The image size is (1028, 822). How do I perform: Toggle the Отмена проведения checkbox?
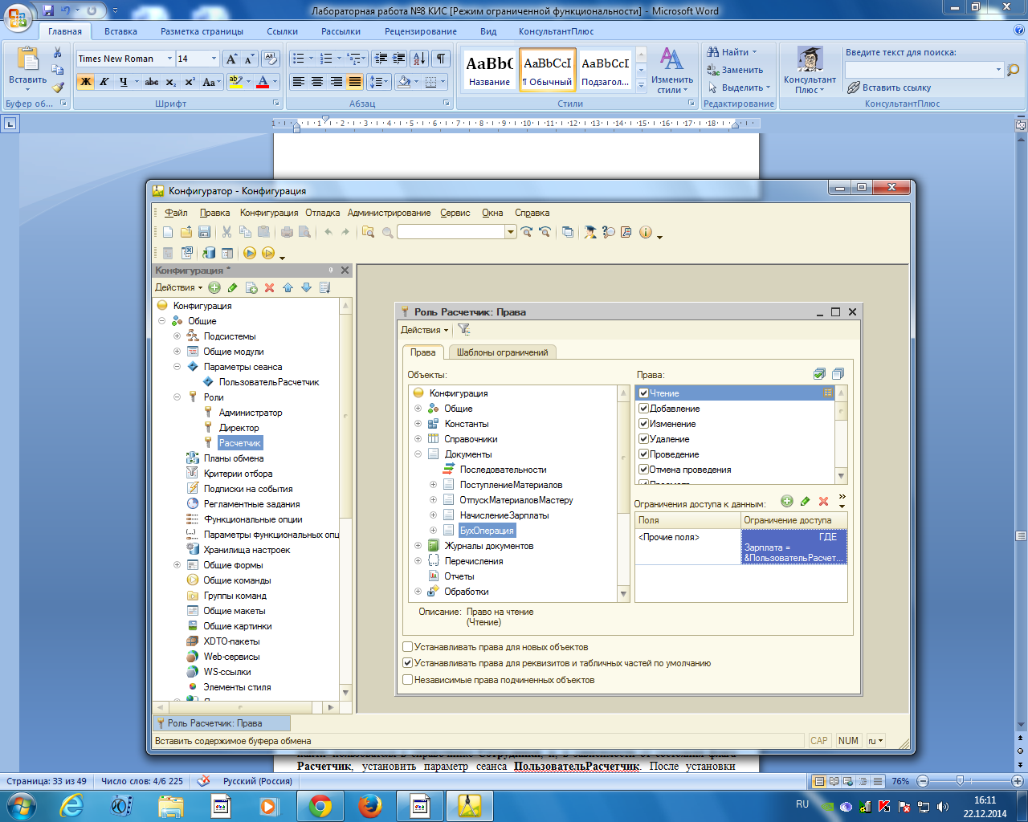[643, 470]
